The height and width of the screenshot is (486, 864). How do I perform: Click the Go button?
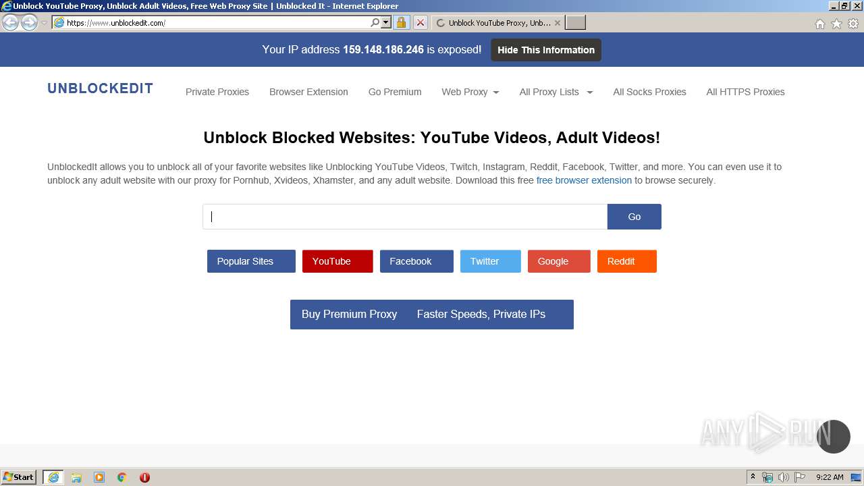click(x=634, y=217)
